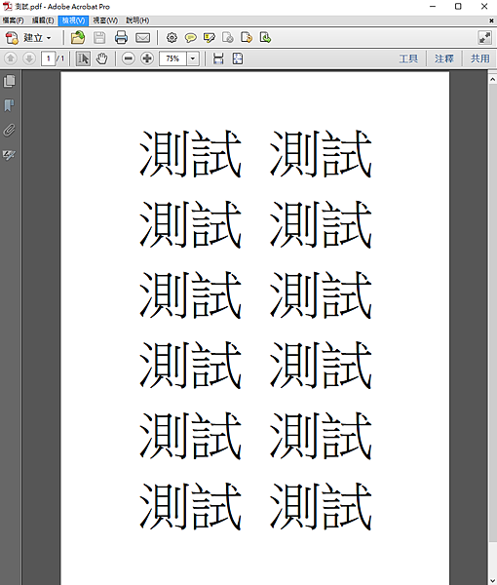
Task: Close the Adobe Acrobat Pro window
Action: point(484,7)
